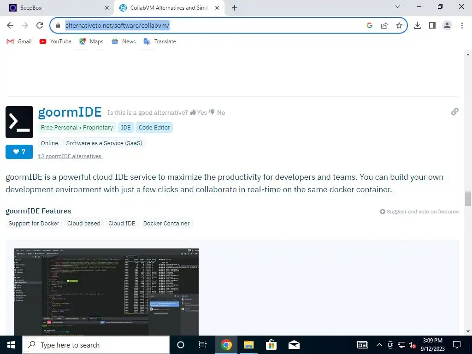
Task: Show hidden system tray icons
Action: tap(379, 345)
